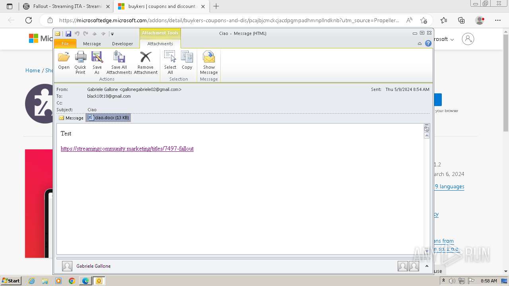Click the first contact thumbnail at the People Pane right
Screen dimensions: 509x286
tap(403, 266)
